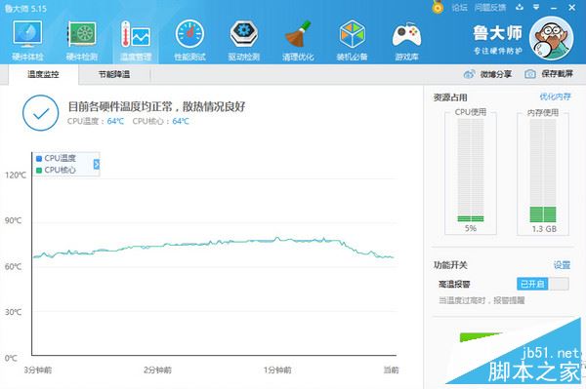Open the title bar dropdown menu arrow
The image size is (586, 389).
[x=536, y=7]
